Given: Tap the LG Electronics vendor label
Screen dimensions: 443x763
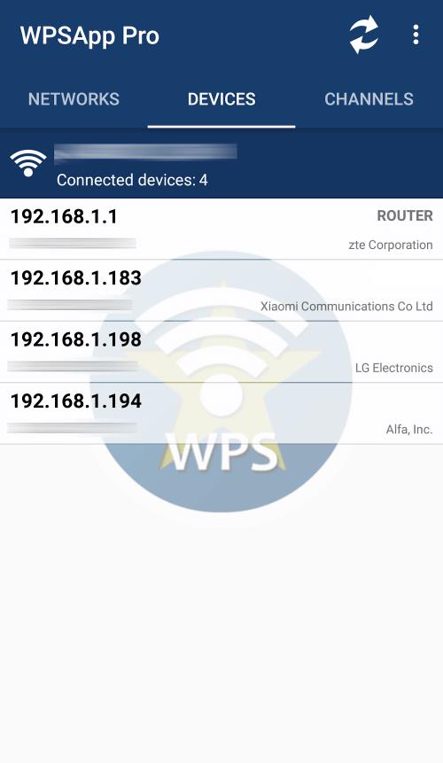Looking at the screenshot, I should click(394, 368).
